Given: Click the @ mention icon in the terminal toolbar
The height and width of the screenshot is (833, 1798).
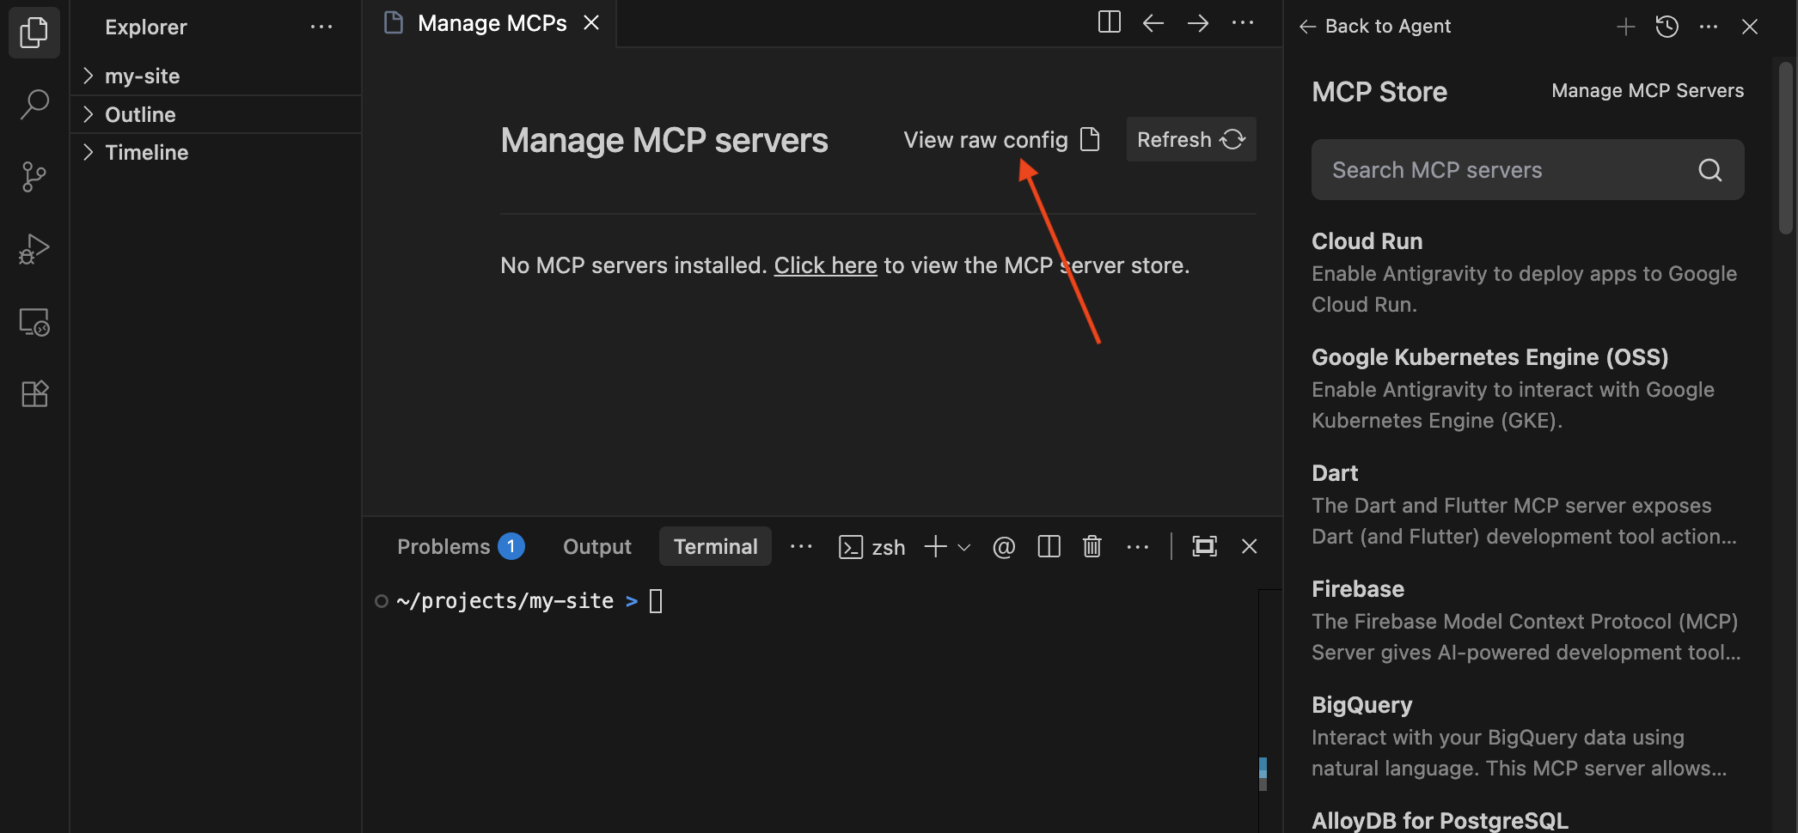Looking at the screenshot, I should click(1003, 546).
